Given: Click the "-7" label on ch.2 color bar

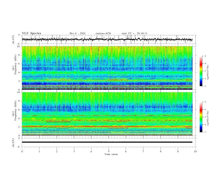Looking at the screenshot, I should coord(205,132).
